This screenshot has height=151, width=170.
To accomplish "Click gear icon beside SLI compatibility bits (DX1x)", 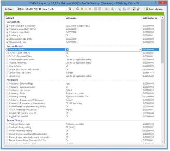I will click(7, 39).
